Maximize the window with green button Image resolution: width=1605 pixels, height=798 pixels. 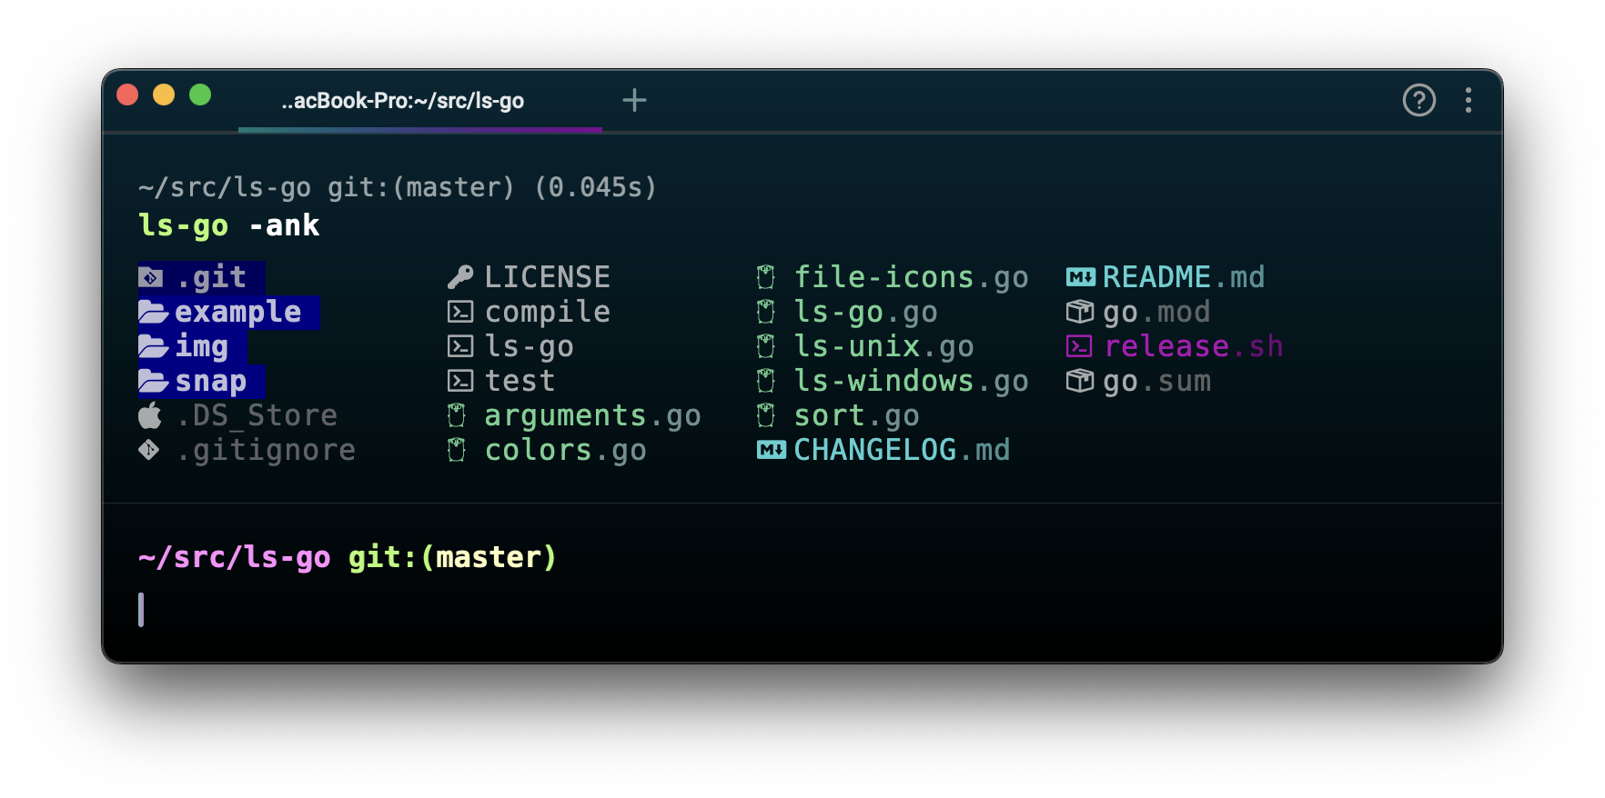pos(200,95)
